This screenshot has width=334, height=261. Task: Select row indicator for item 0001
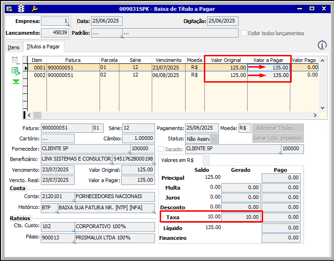pos(26,68)
